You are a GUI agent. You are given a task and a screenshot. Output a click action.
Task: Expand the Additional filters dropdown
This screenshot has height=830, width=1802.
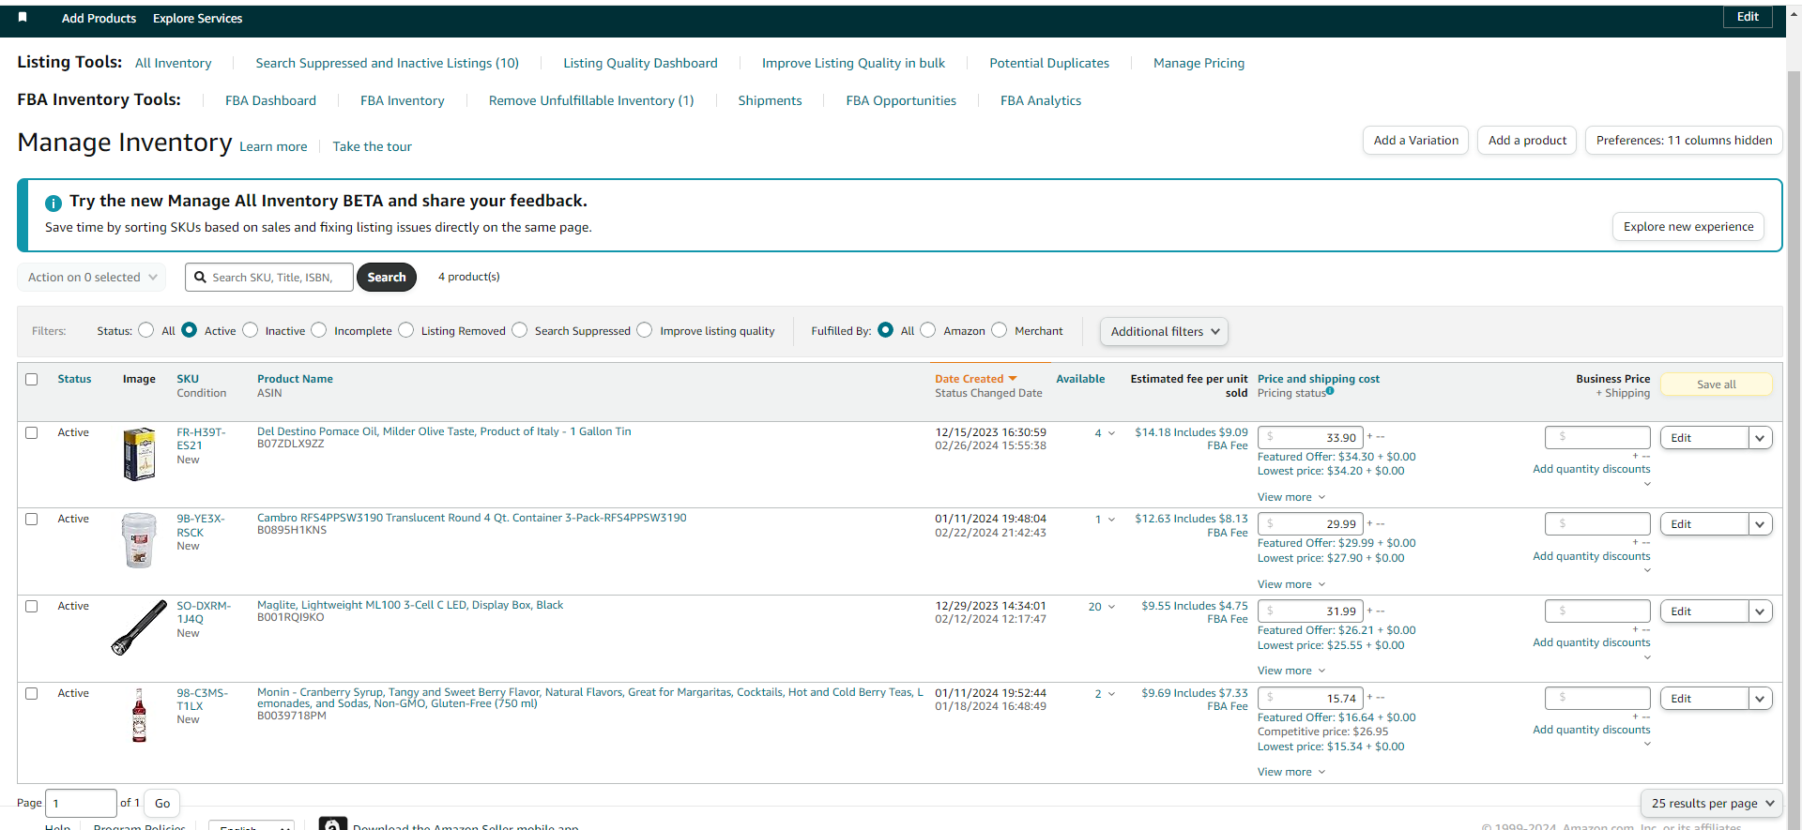(1164, 331)
